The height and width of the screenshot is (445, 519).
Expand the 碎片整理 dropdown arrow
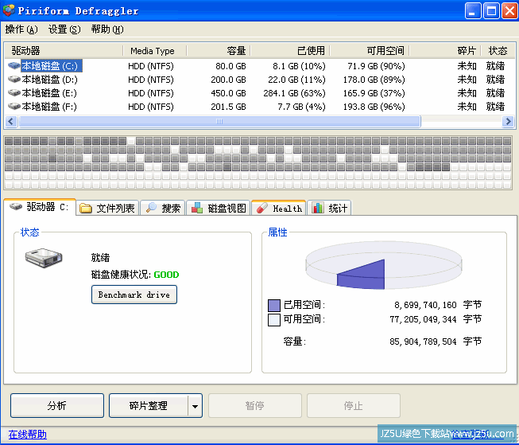(195, 405)
